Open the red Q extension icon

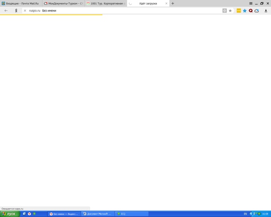click(x=251, y=10)
